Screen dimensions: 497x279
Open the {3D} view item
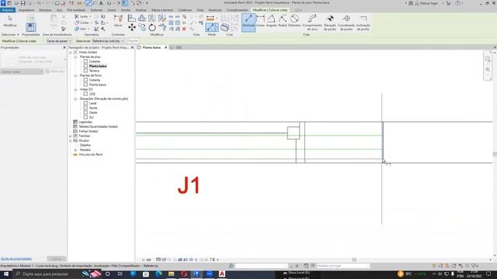(x=92, y=94)
